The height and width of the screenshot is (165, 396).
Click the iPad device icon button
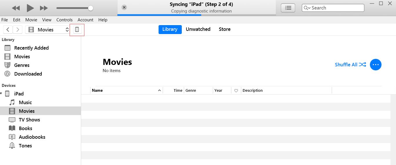pos(77,29)
